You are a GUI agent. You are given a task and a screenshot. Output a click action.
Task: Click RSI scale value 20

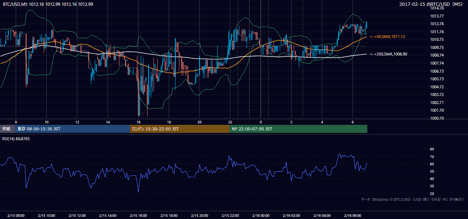[x=432, y=193]
